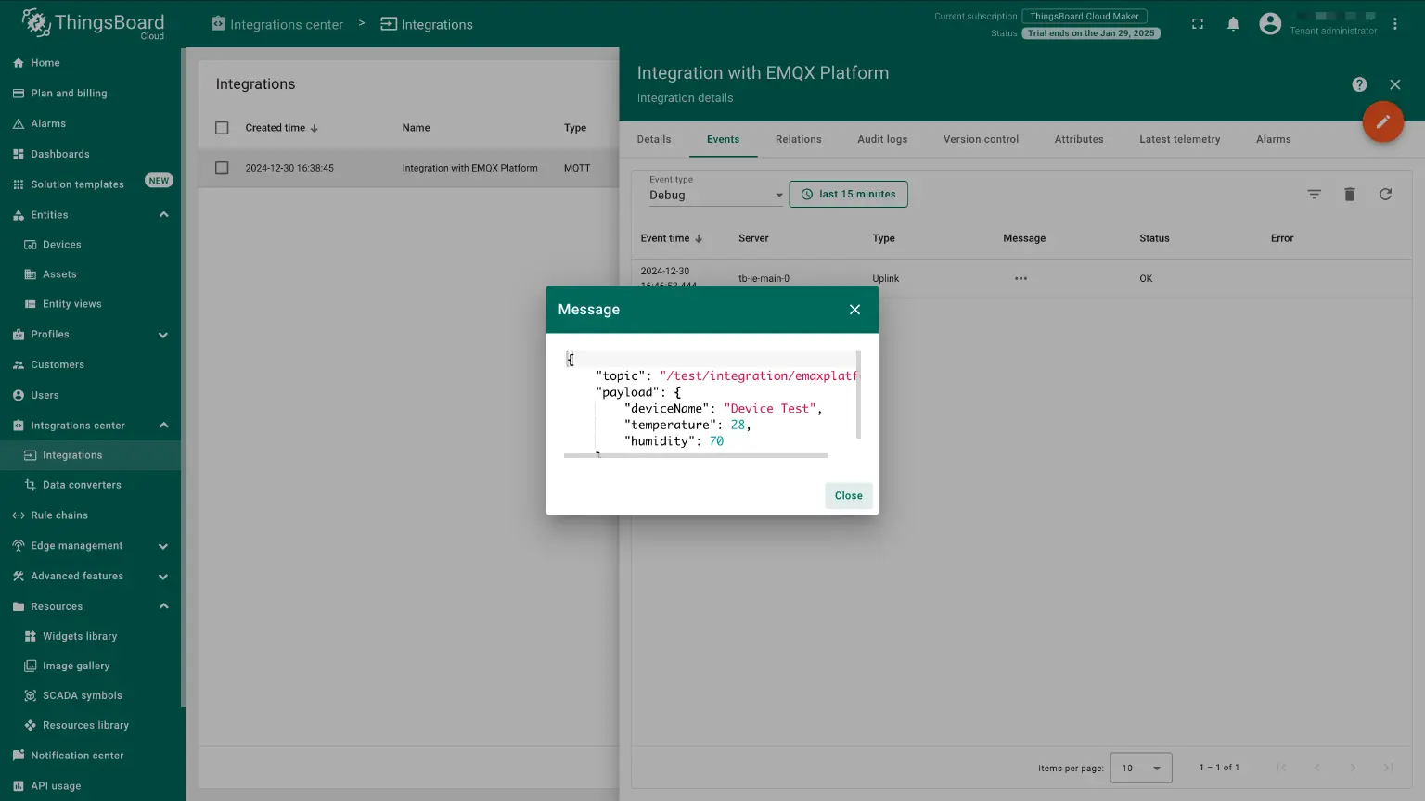The width and height of the screenshot is (1425, 801).
Task: Check the select-all checkbox in Integrations header
Action: 222,127
